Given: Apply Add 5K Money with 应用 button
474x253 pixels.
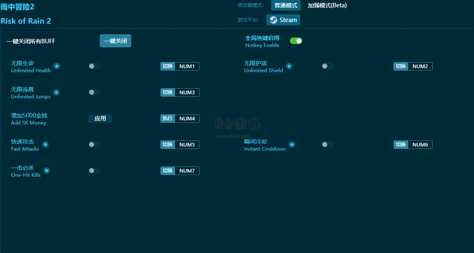Looking at the screenshot, I should coord(100,118).
